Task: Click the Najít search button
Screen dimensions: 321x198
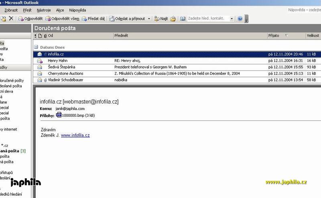Action: click(x=161, y=19)
